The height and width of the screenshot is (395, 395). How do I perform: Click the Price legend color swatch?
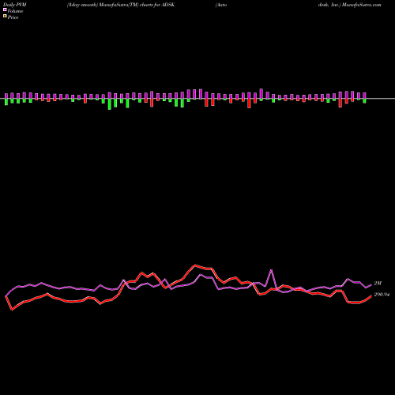click(x=5, y=16)
